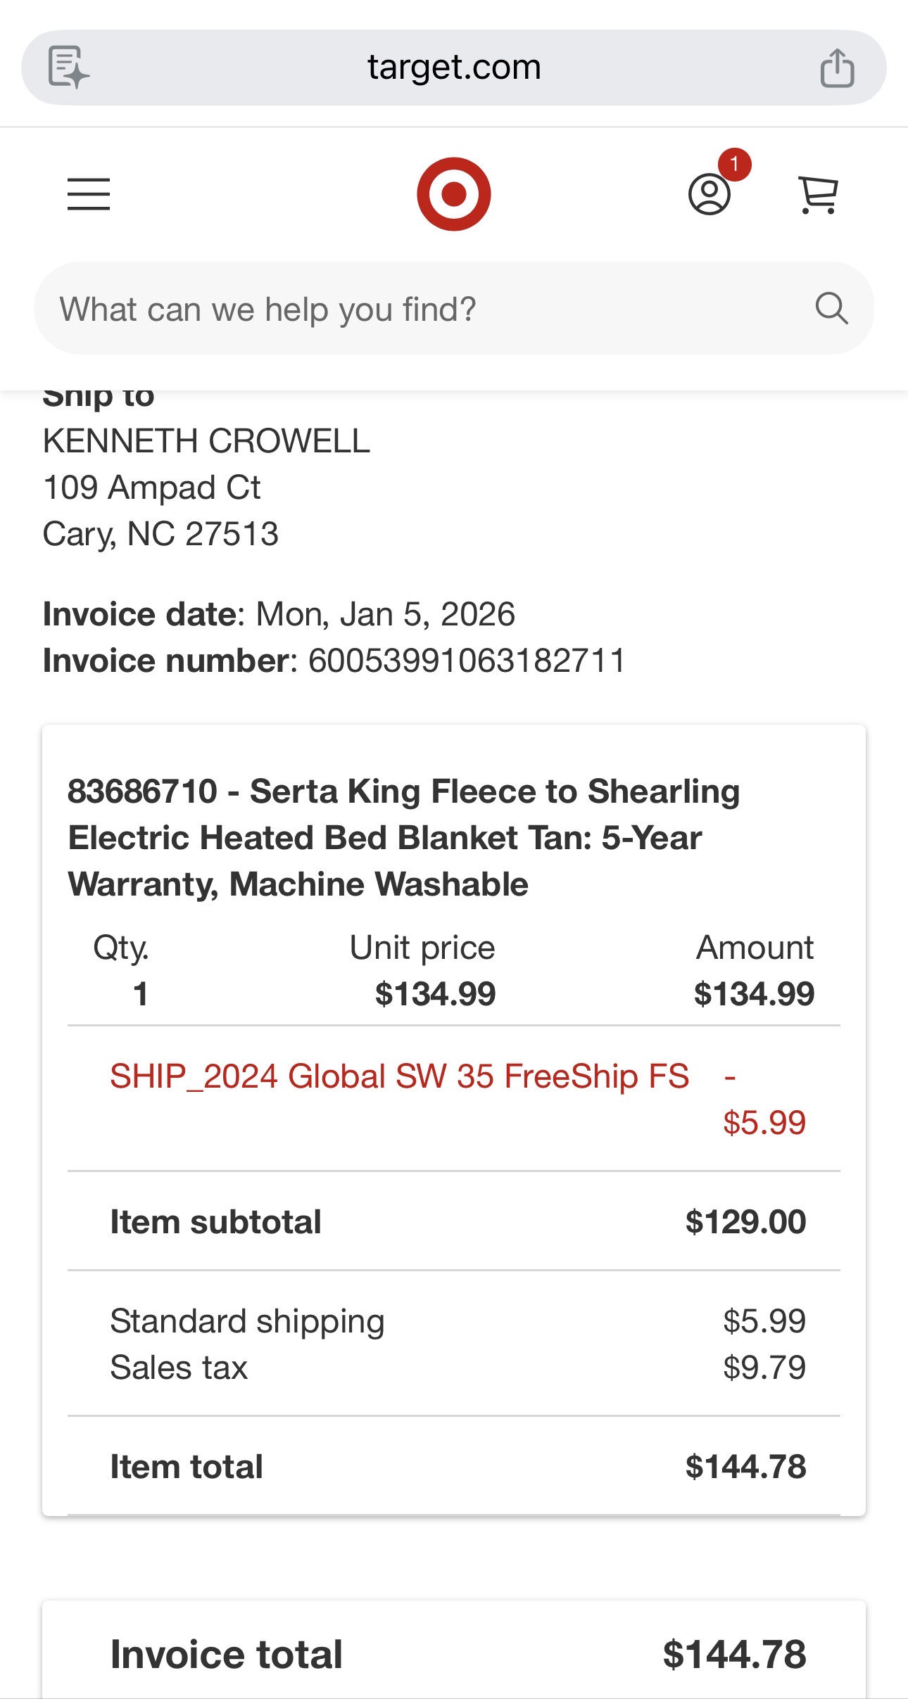This screenshot has height=1699, width=908.
Task: Tap the Item total row
Action: pyautogui.click(x=453, y=1466)
